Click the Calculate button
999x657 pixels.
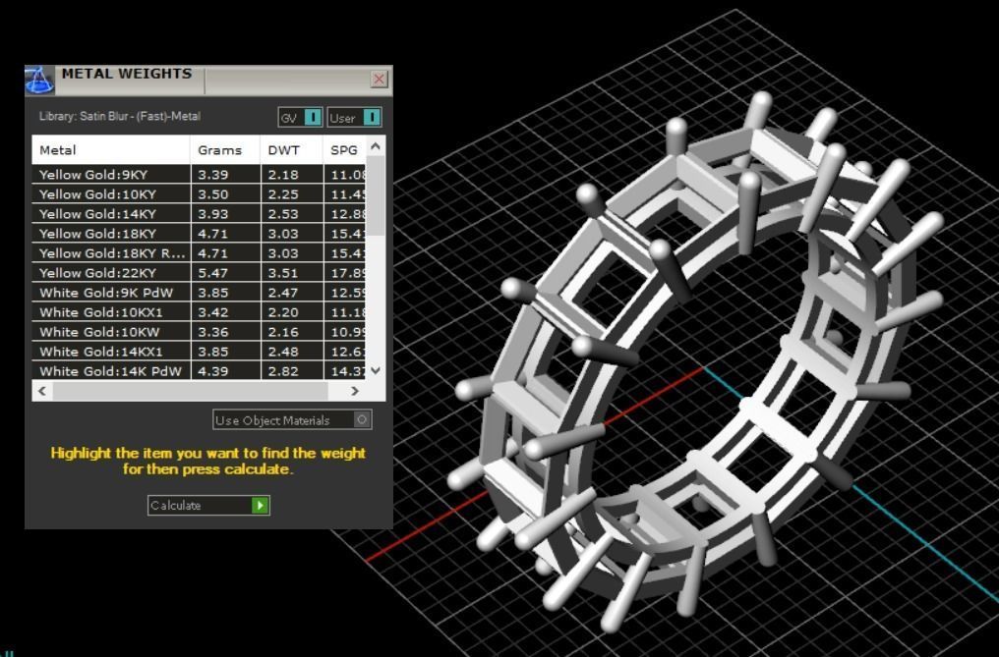point(208,506)
